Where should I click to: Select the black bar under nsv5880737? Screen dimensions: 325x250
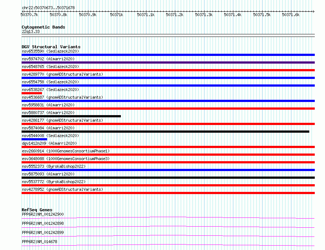(x=71, y=116)
